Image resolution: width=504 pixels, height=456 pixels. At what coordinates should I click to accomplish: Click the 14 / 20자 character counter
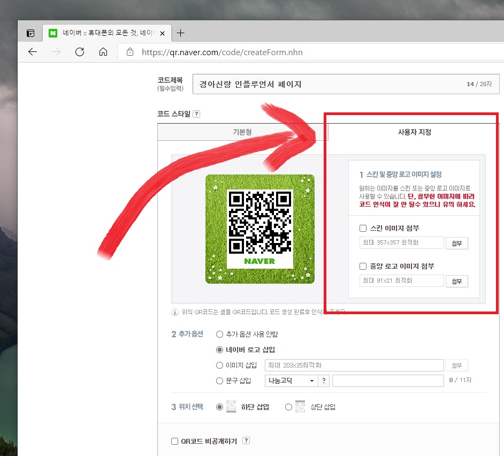pos(479,84)
